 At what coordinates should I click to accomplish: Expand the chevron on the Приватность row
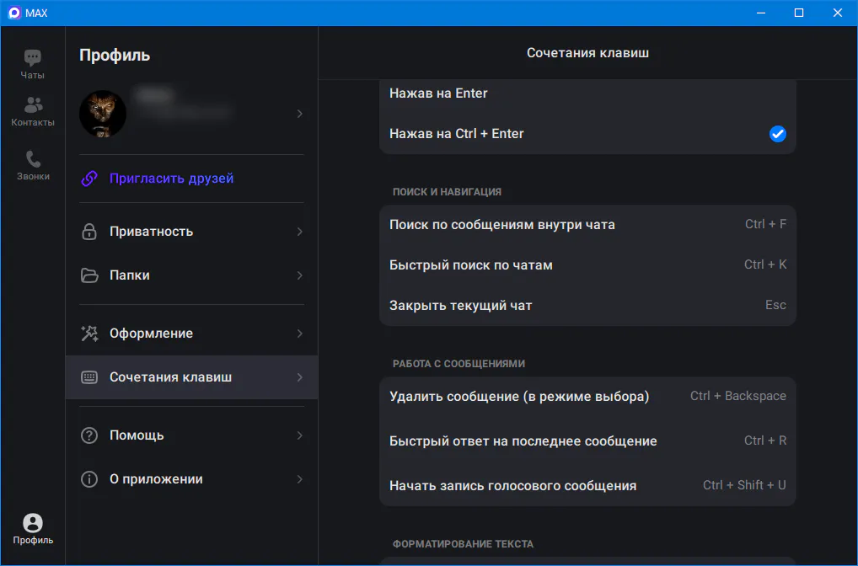(x=299, y=232)
